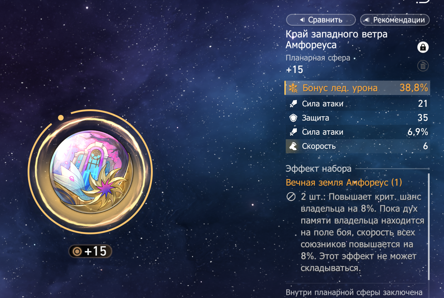This screenshot has width=444, height=298.
Task: Toggle the relic lock icon
Action: [423, 47]
